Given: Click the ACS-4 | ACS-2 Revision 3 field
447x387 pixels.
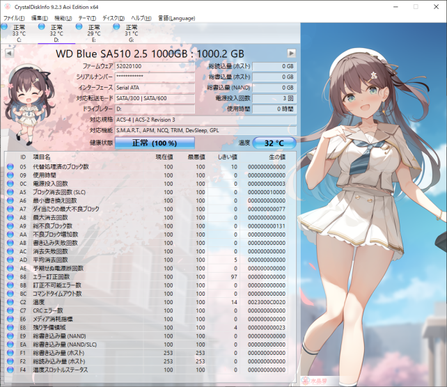Looking at the screenshot, I should click(x=205, y=120).
